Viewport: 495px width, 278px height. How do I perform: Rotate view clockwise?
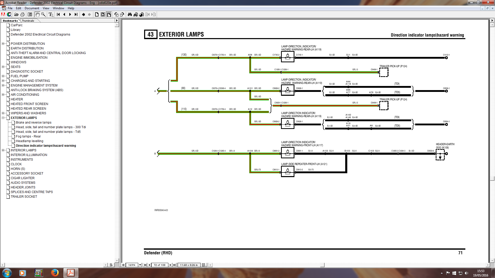point(122,14)
